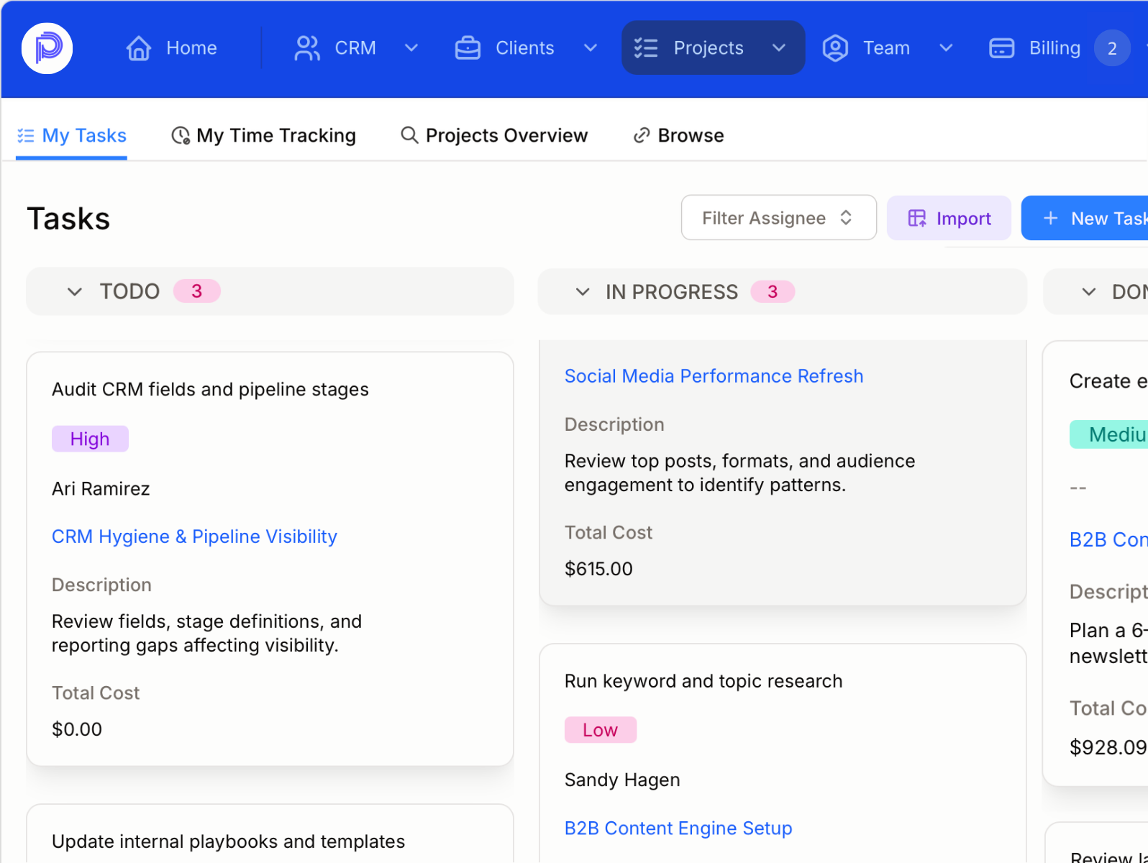Open B2B Content Engine Setup link

coord(678,828)
